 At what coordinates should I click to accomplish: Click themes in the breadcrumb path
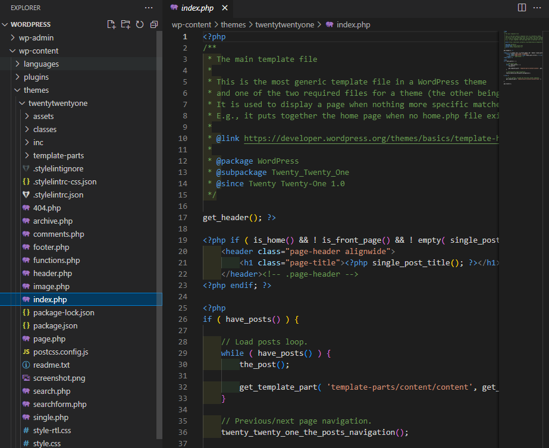click(x=233, y=24)
